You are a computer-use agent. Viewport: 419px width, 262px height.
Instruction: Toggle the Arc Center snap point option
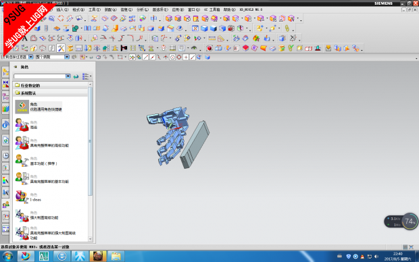172,57
